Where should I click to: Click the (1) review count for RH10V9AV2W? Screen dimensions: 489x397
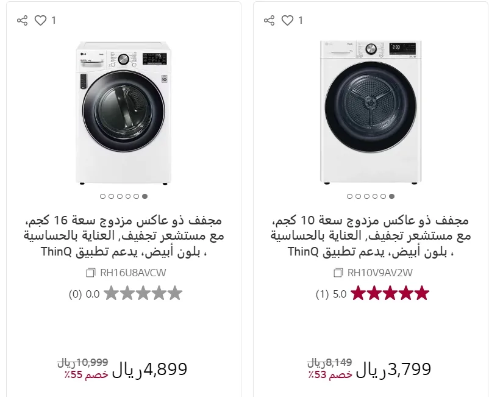(x=322, y=294)
